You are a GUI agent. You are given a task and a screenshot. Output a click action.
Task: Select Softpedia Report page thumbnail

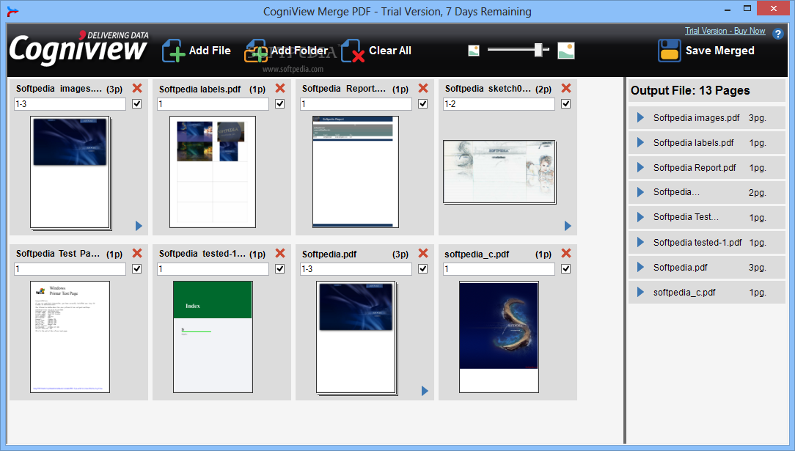(356, 172)
